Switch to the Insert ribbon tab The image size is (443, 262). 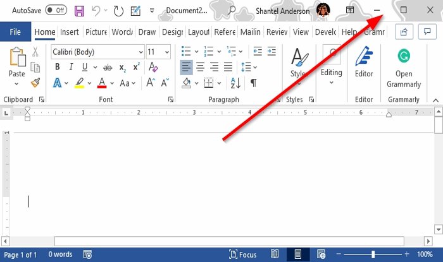(69, 32)
